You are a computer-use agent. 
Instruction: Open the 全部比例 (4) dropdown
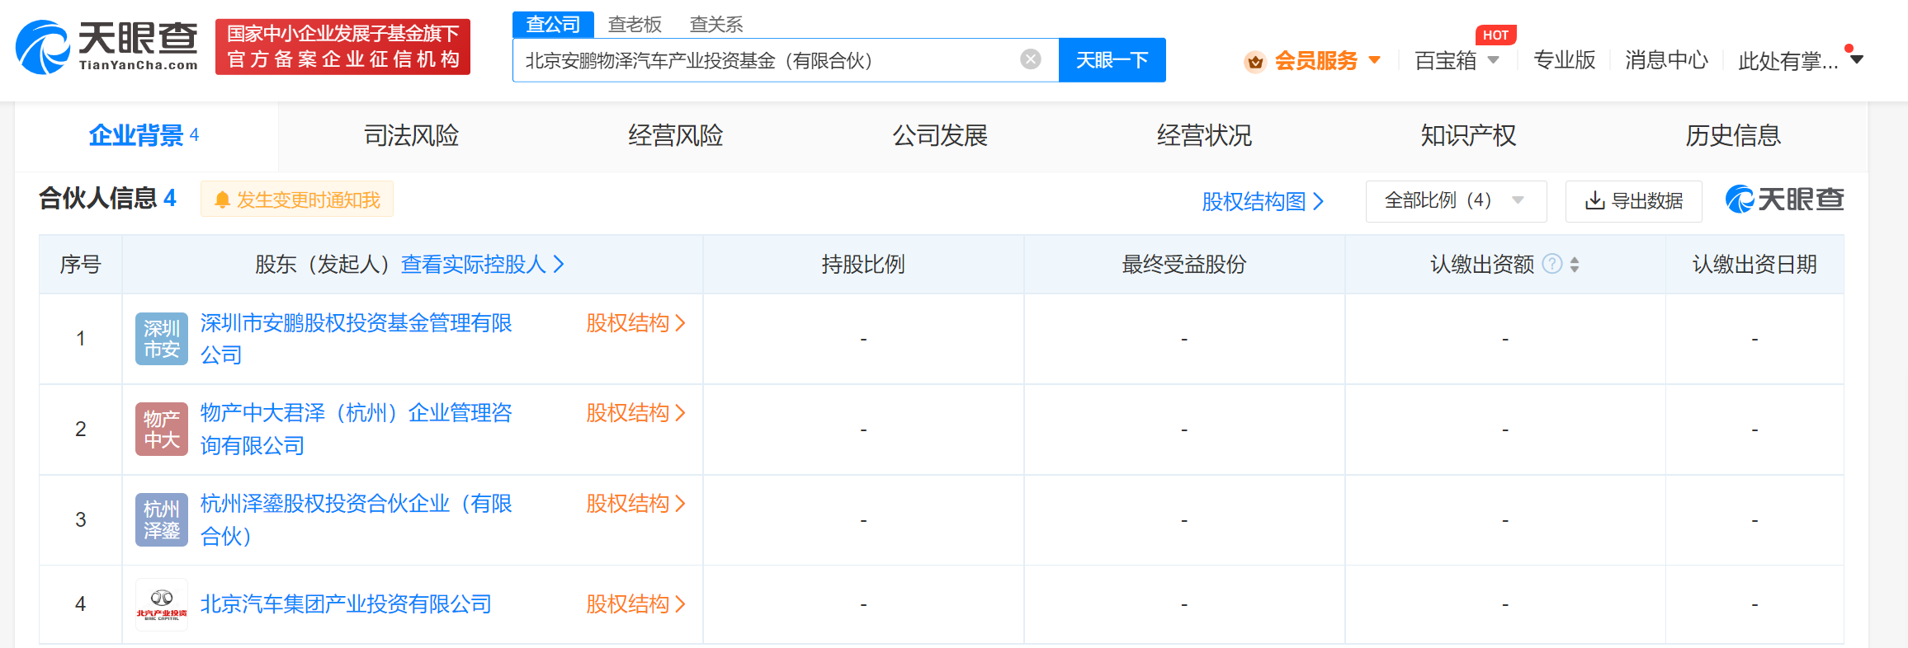1456,201
